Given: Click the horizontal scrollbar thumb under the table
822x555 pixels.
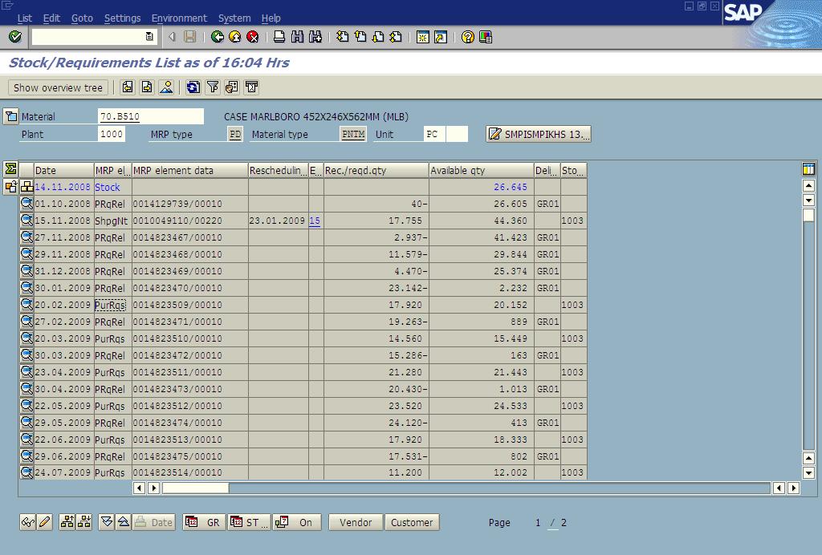Looking at the screenshot, I should point(195,488).
